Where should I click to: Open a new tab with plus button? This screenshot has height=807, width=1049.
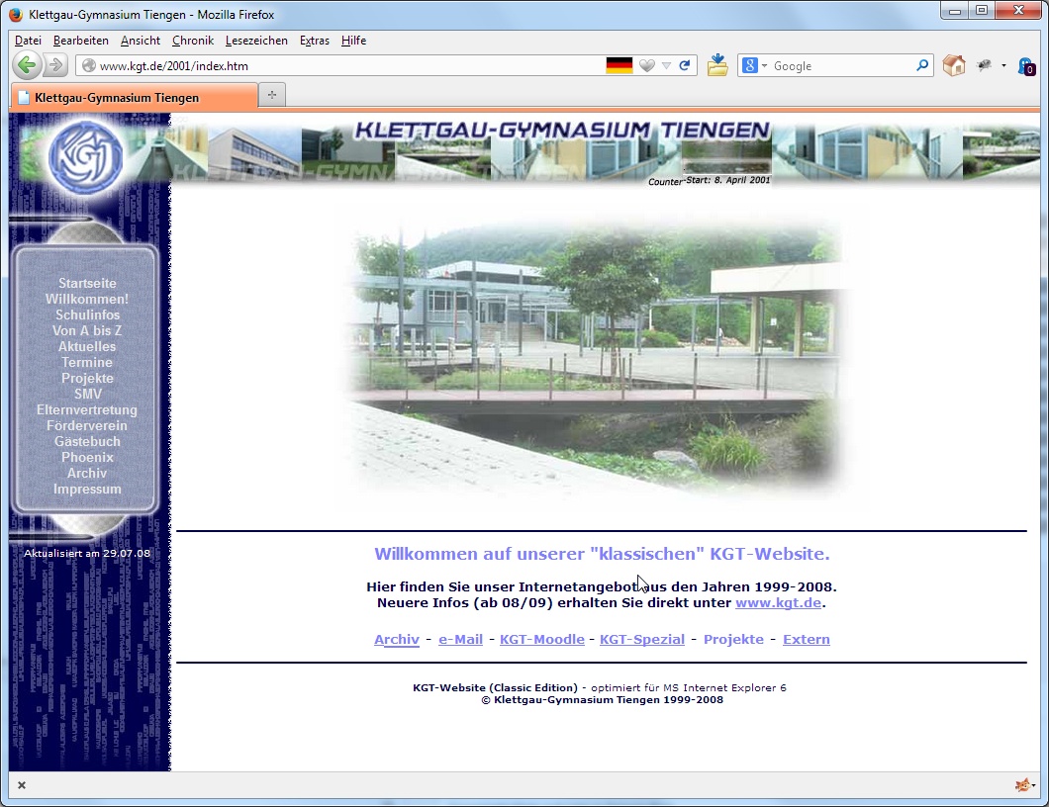tap(272, 97)
